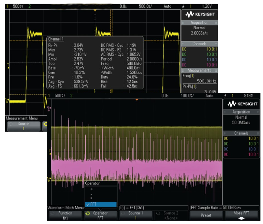Click the knob icon on the Operator softkey
The height and width of the screenshot is (224, 263).
pyautogui.click(x=87, y=214)
